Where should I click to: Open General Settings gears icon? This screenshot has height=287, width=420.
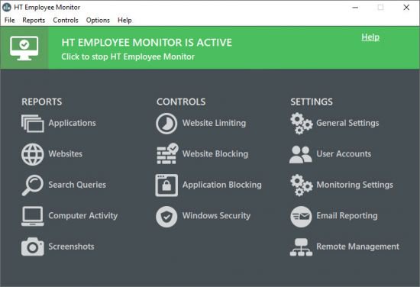pyautogui.click(x=302, y=124)
